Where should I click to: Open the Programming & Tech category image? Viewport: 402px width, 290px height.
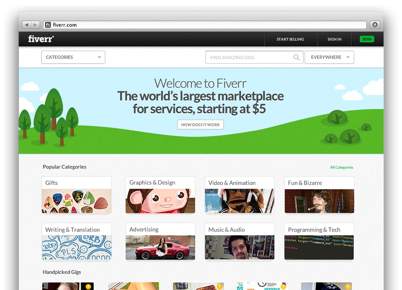coord(319,247)
